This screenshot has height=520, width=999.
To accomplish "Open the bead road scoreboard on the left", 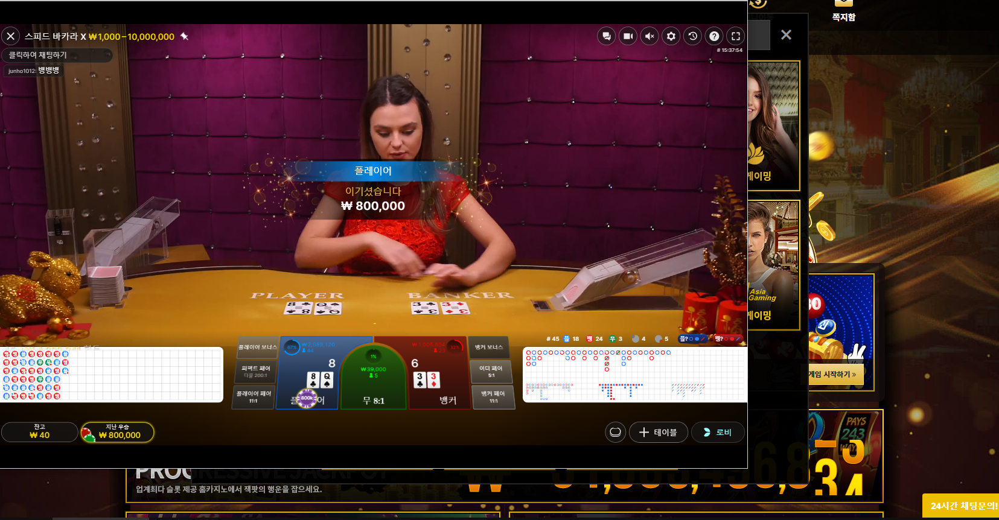I will pos(112,374).
